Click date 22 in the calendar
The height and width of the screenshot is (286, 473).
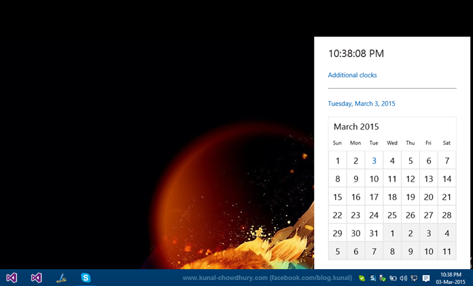pos(338,215)
